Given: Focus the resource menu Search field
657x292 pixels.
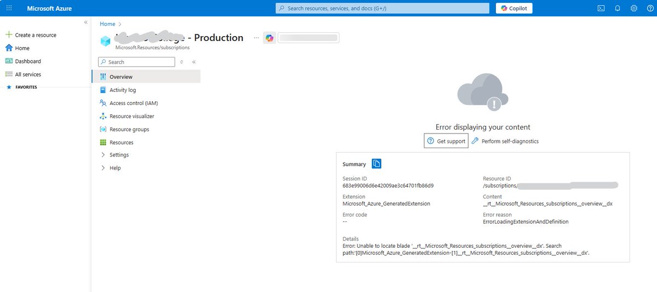Looking at the screenshot, I should coord(137,62).
